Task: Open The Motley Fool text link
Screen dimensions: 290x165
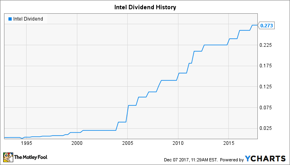Action: 30,157
